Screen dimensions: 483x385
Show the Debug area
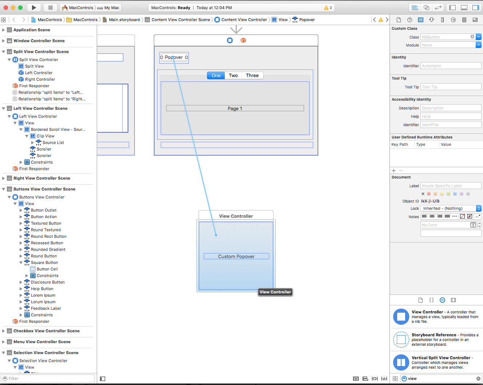click(464, 7)
